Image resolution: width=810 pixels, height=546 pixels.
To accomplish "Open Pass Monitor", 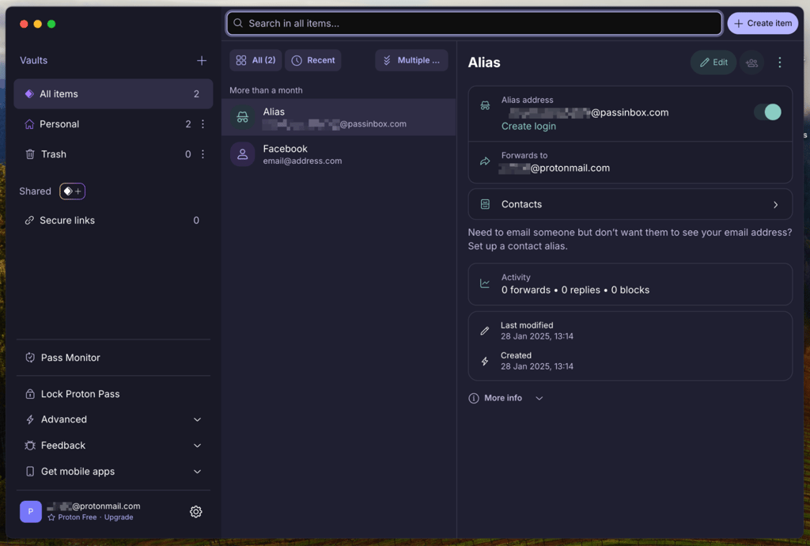I will pos(113,358).
